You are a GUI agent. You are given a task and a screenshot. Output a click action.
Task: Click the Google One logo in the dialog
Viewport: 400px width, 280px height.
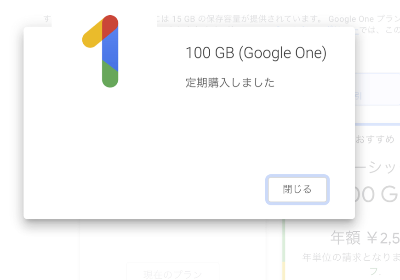click(102, 51)
